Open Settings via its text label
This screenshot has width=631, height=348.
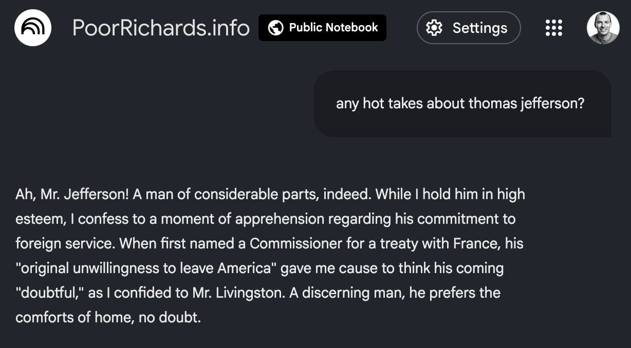[479, 28]
